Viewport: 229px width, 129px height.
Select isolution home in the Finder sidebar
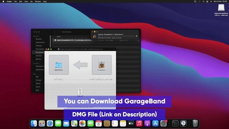39,56
